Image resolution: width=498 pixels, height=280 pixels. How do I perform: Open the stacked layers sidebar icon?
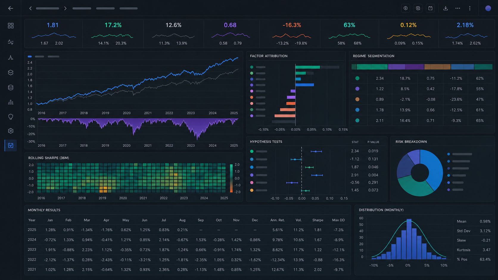[11, 72]
